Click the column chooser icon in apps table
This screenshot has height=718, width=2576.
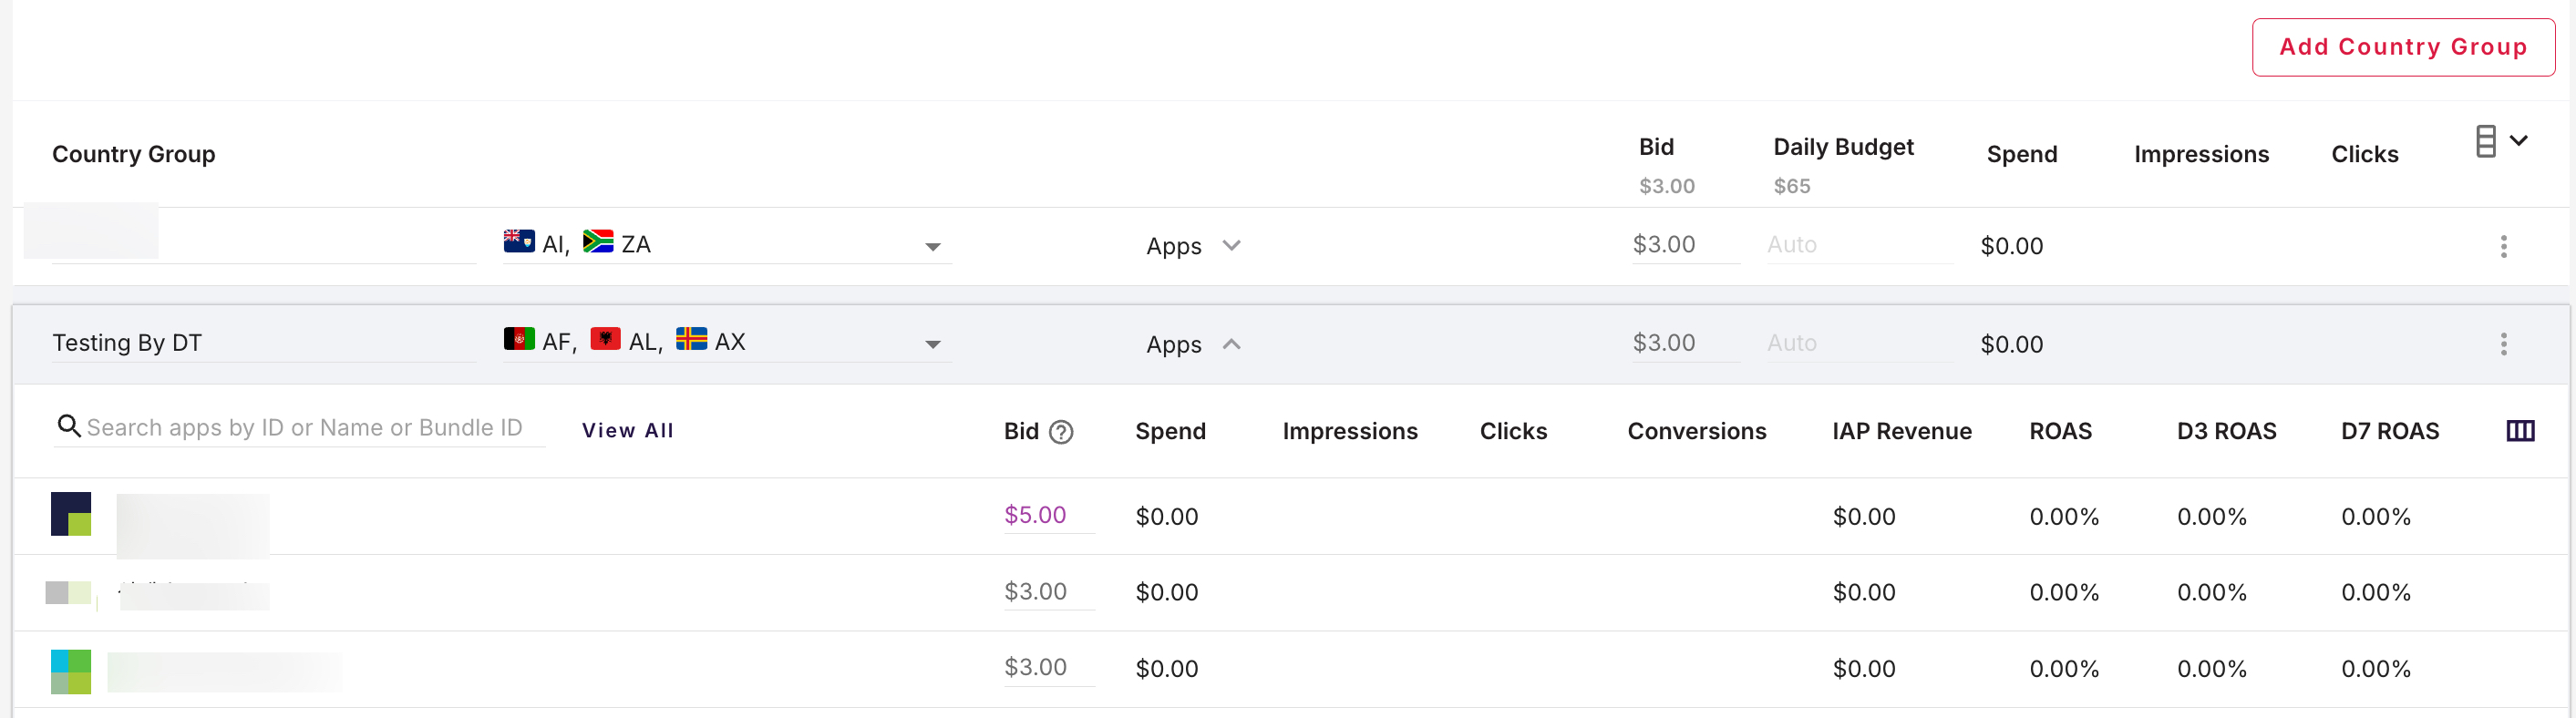click(x=2519, y=431)
